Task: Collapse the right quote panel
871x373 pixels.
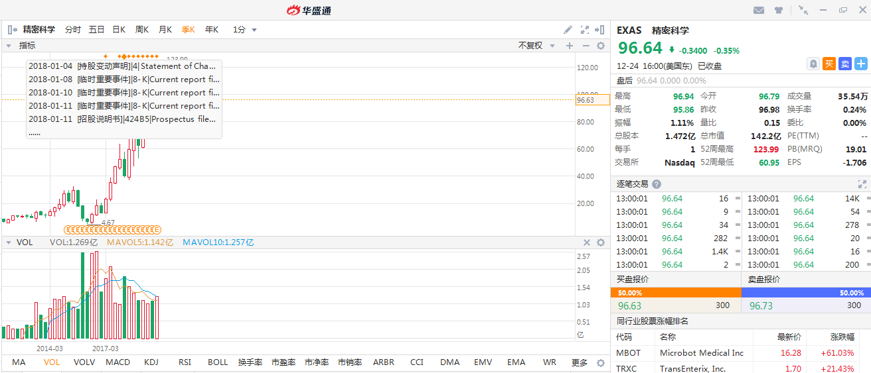Action: [600, 30]
